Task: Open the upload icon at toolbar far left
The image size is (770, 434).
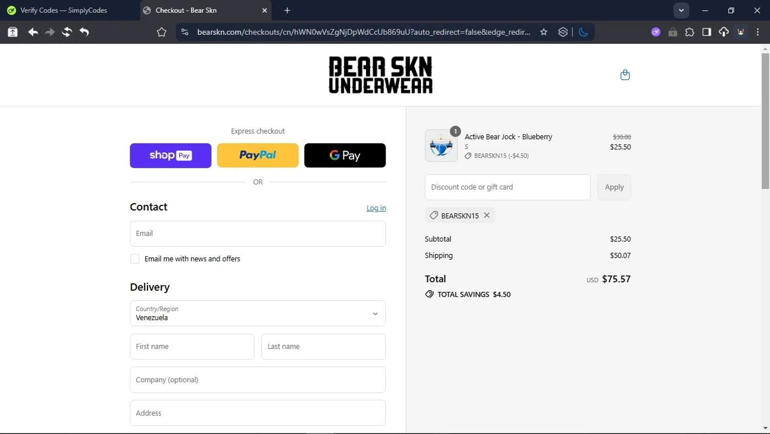Action: pyautogui.click(x=13, y=32)
